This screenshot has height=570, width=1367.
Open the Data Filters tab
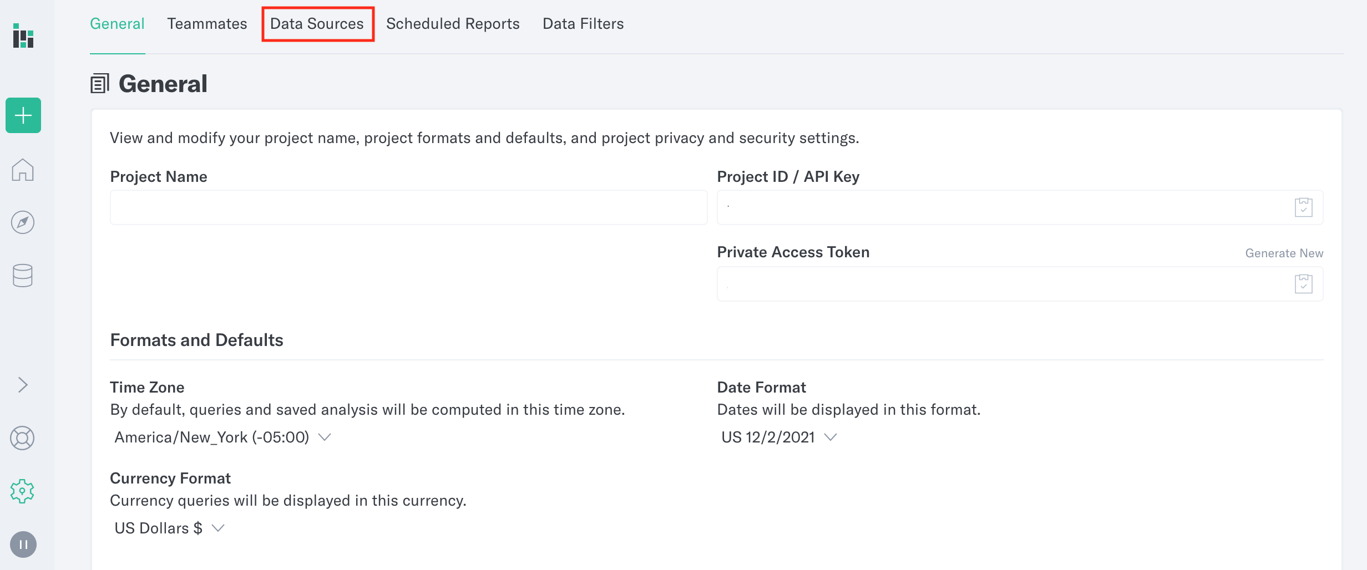coord(583,24)
